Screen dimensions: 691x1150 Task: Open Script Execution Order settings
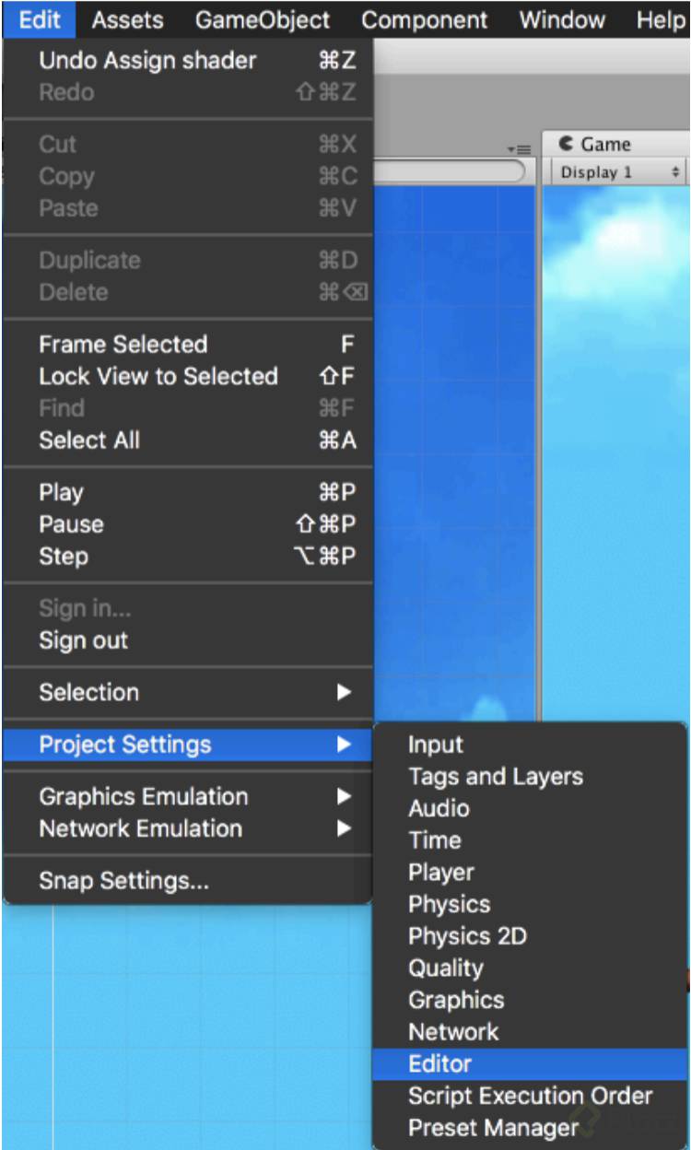coord(531,1096)
